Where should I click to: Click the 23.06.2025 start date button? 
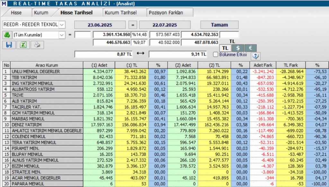(x=100, y=24)
